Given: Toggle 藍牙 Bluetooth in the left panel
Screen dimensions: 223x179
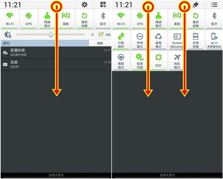Looking at the screenshot, I should [x=103, y=19].
